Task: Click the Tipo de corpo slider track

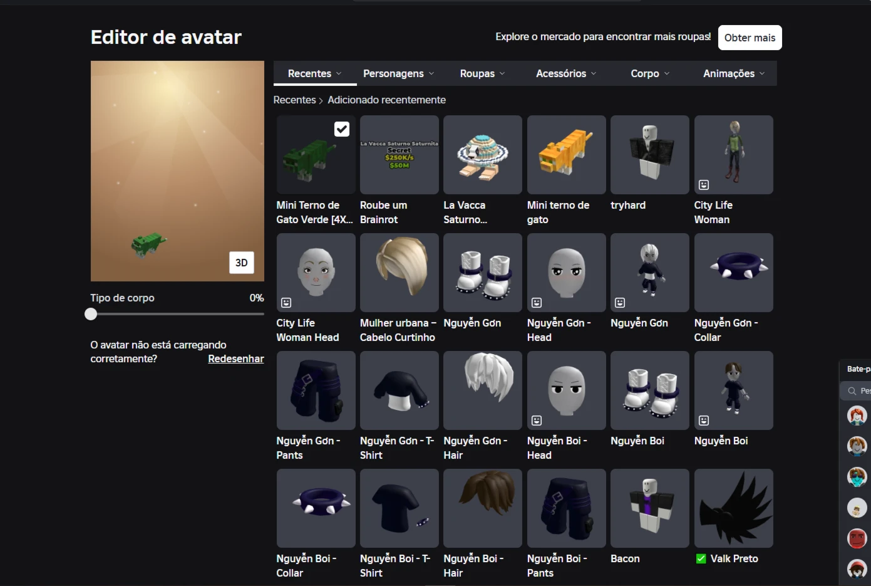Action: pos(178,314)
